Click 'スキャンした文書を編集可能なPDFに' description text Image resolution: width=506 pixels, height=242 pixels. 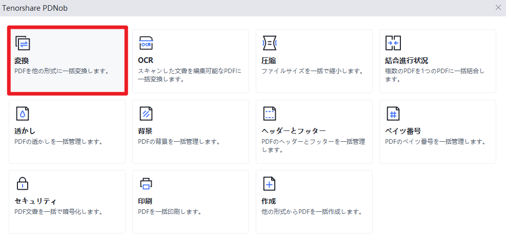click(x=190, y=71)
